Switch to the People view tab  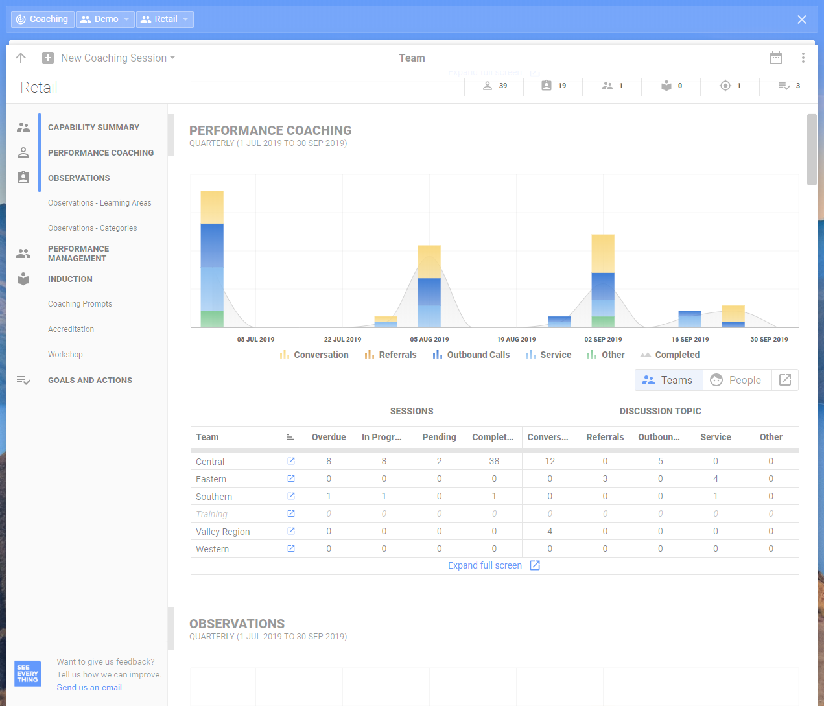(x=737, y=380)
